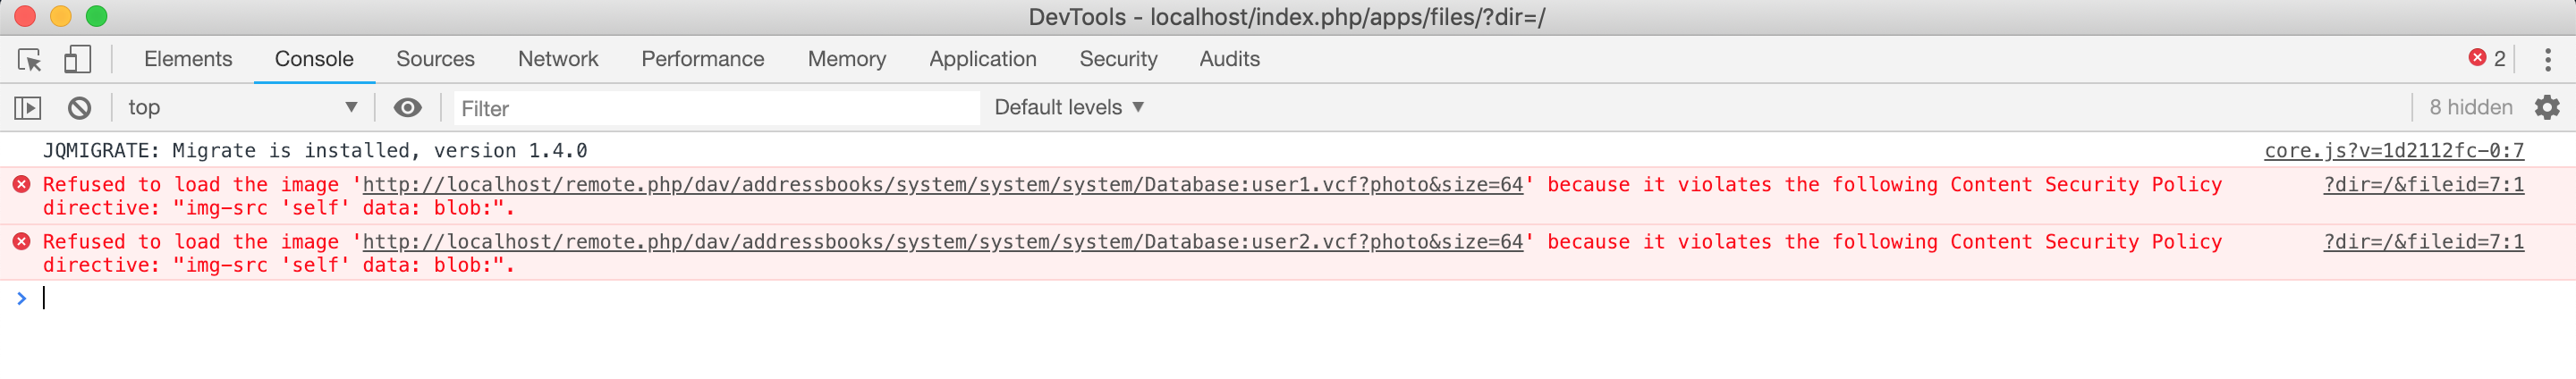This screenshot has width=2576, height=379.
Task: Click the inspect element picker icon
Action: pos(29,60)
